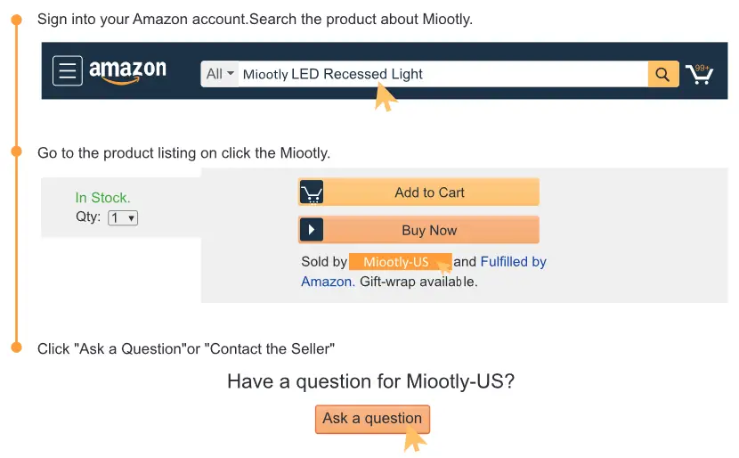This screenshot has width=739, height=458.
Task: Click cart icon on Add to Cart
Action: pos(312,192)
